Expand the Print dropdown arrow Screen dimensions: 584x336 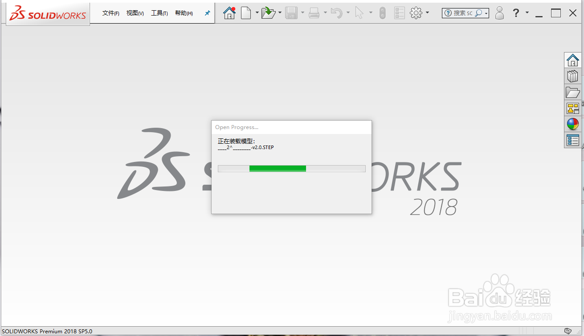[x=325, y=12]
